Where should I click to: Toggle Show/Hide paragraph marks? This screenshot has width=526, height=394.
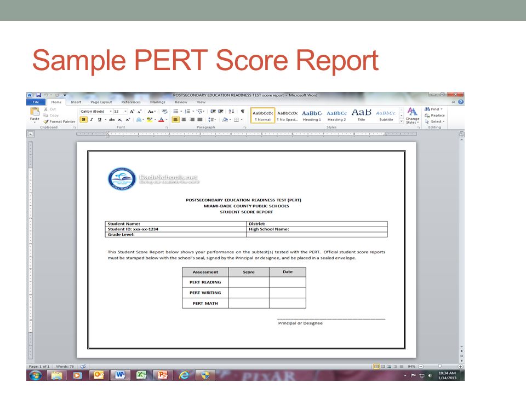coord(243,112)
